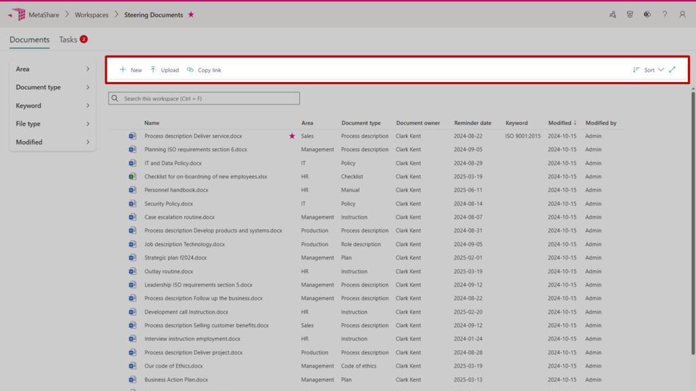Click the Excel icon for Checklist on-boarding file
This screenshot has height=391, width=696.
(133, 176)
